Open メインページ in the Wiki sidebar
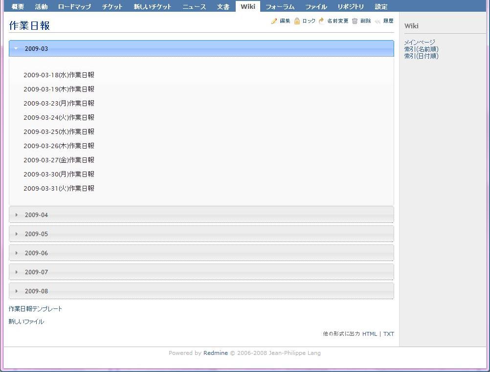 419,43
